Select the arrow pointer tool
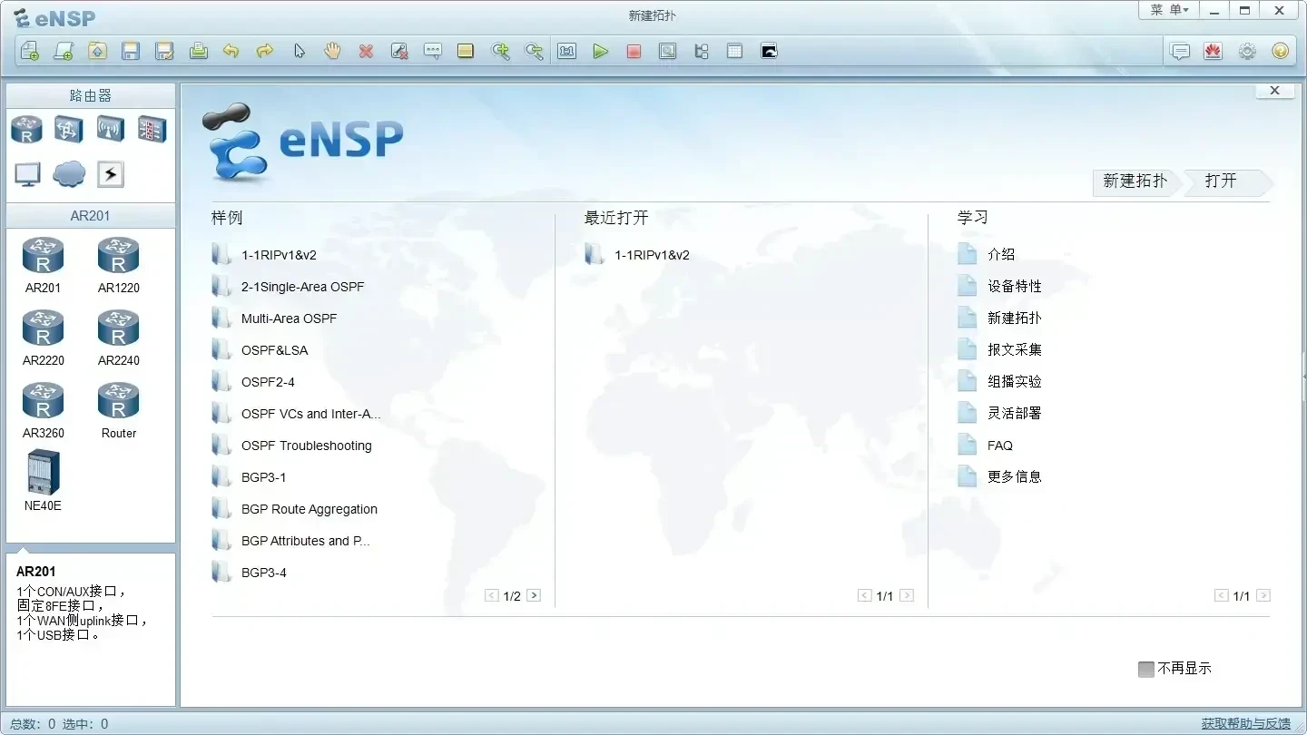Image resolution: width=1307 pixels, height=735 pixels. click(299, 51)
